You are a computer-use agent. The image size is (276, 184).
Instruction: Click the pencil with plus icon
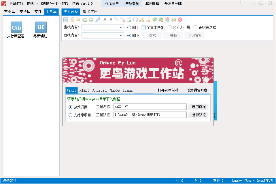pos(142,20)
